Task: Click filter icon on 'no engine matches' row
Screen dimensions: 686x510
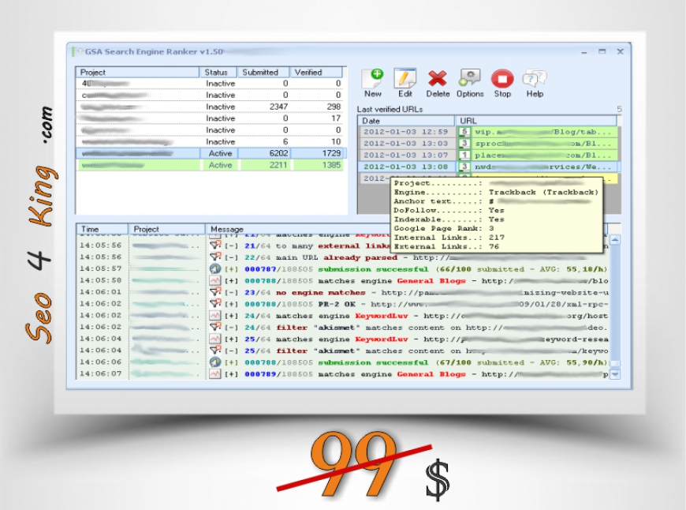Action: click(x=214, y=292)
